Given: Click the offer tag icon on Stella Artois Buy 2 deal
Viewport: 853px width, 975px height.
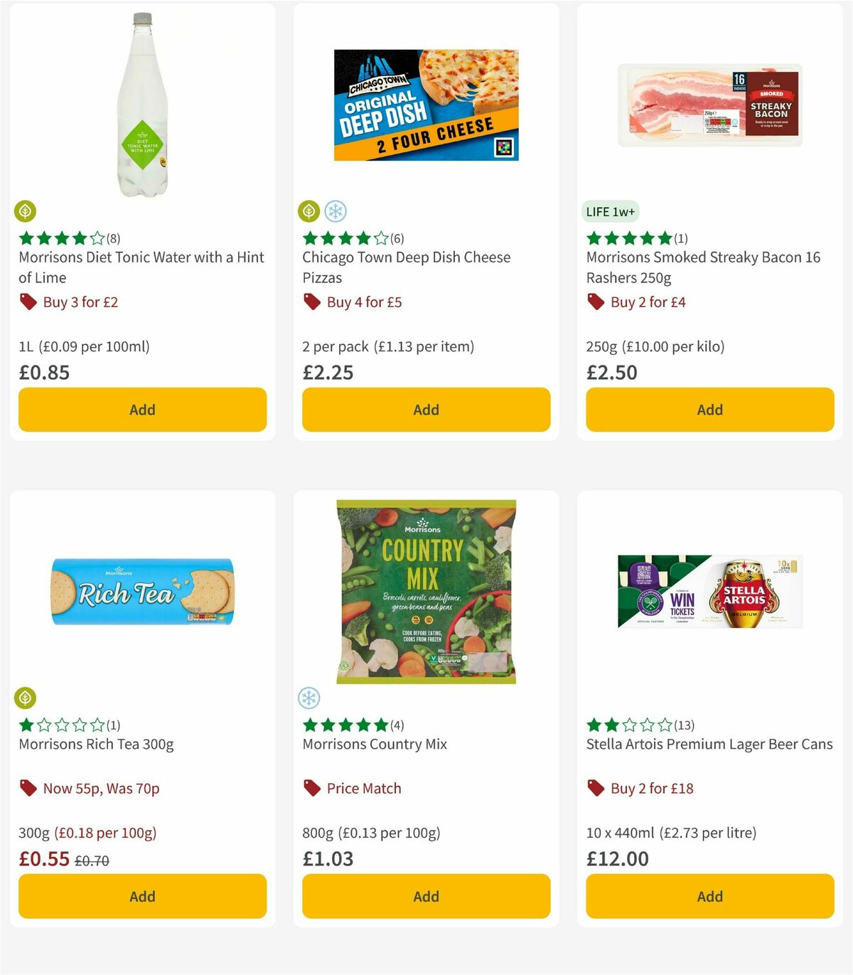Looking at the screenshot, I should click(595, 789).
